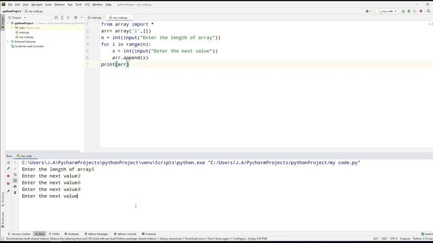Click the red Stop button in the toolbar
The width and height of the screenshot is (433, 243).
[421, 11]
